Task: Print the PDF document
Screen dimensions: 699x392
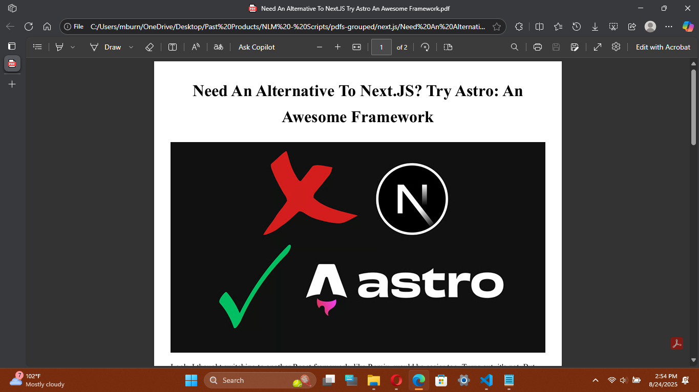Action: click(537, 47)
